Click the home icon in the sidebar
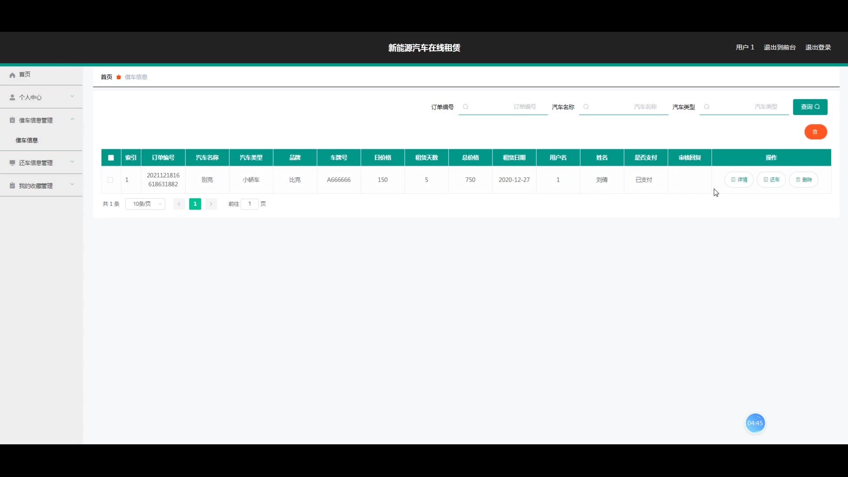Viewport: 848px width, 477px height. 12,75
